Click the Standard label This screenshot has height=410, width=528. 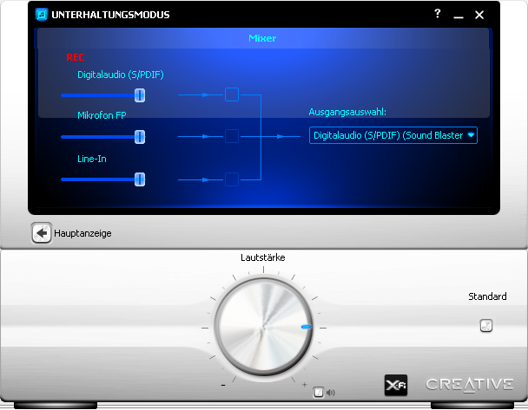pyautogui.click(x=487, y=296)
